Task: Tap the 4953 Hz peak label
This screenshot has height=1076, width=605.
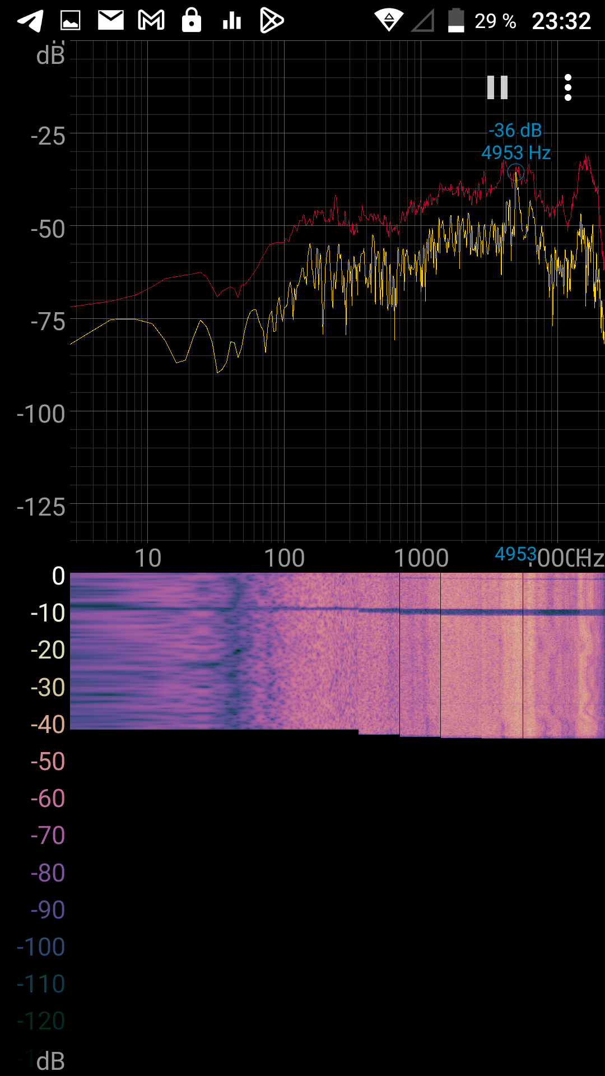Action: 516,153
